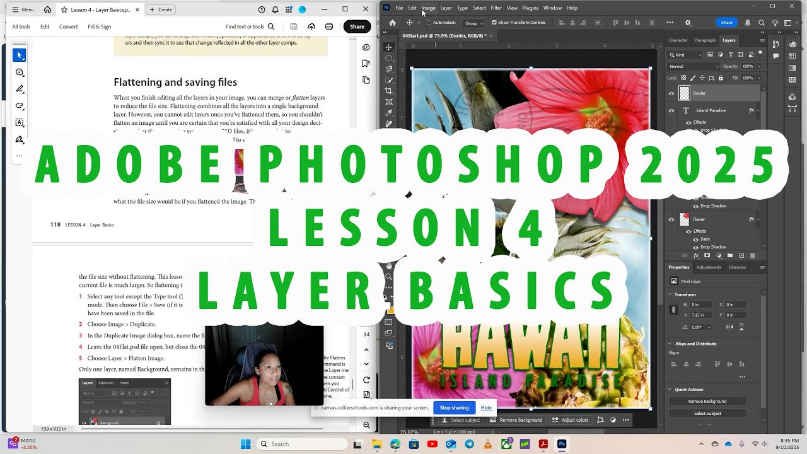Select the Crop tool in Photoshop
The width and height of the screenshot is (807, 454).
coord(389,91)
